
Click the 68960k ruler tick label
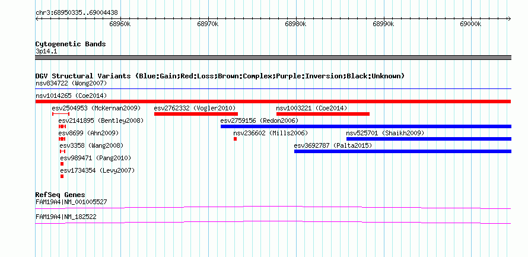click(x=120, y=24)
